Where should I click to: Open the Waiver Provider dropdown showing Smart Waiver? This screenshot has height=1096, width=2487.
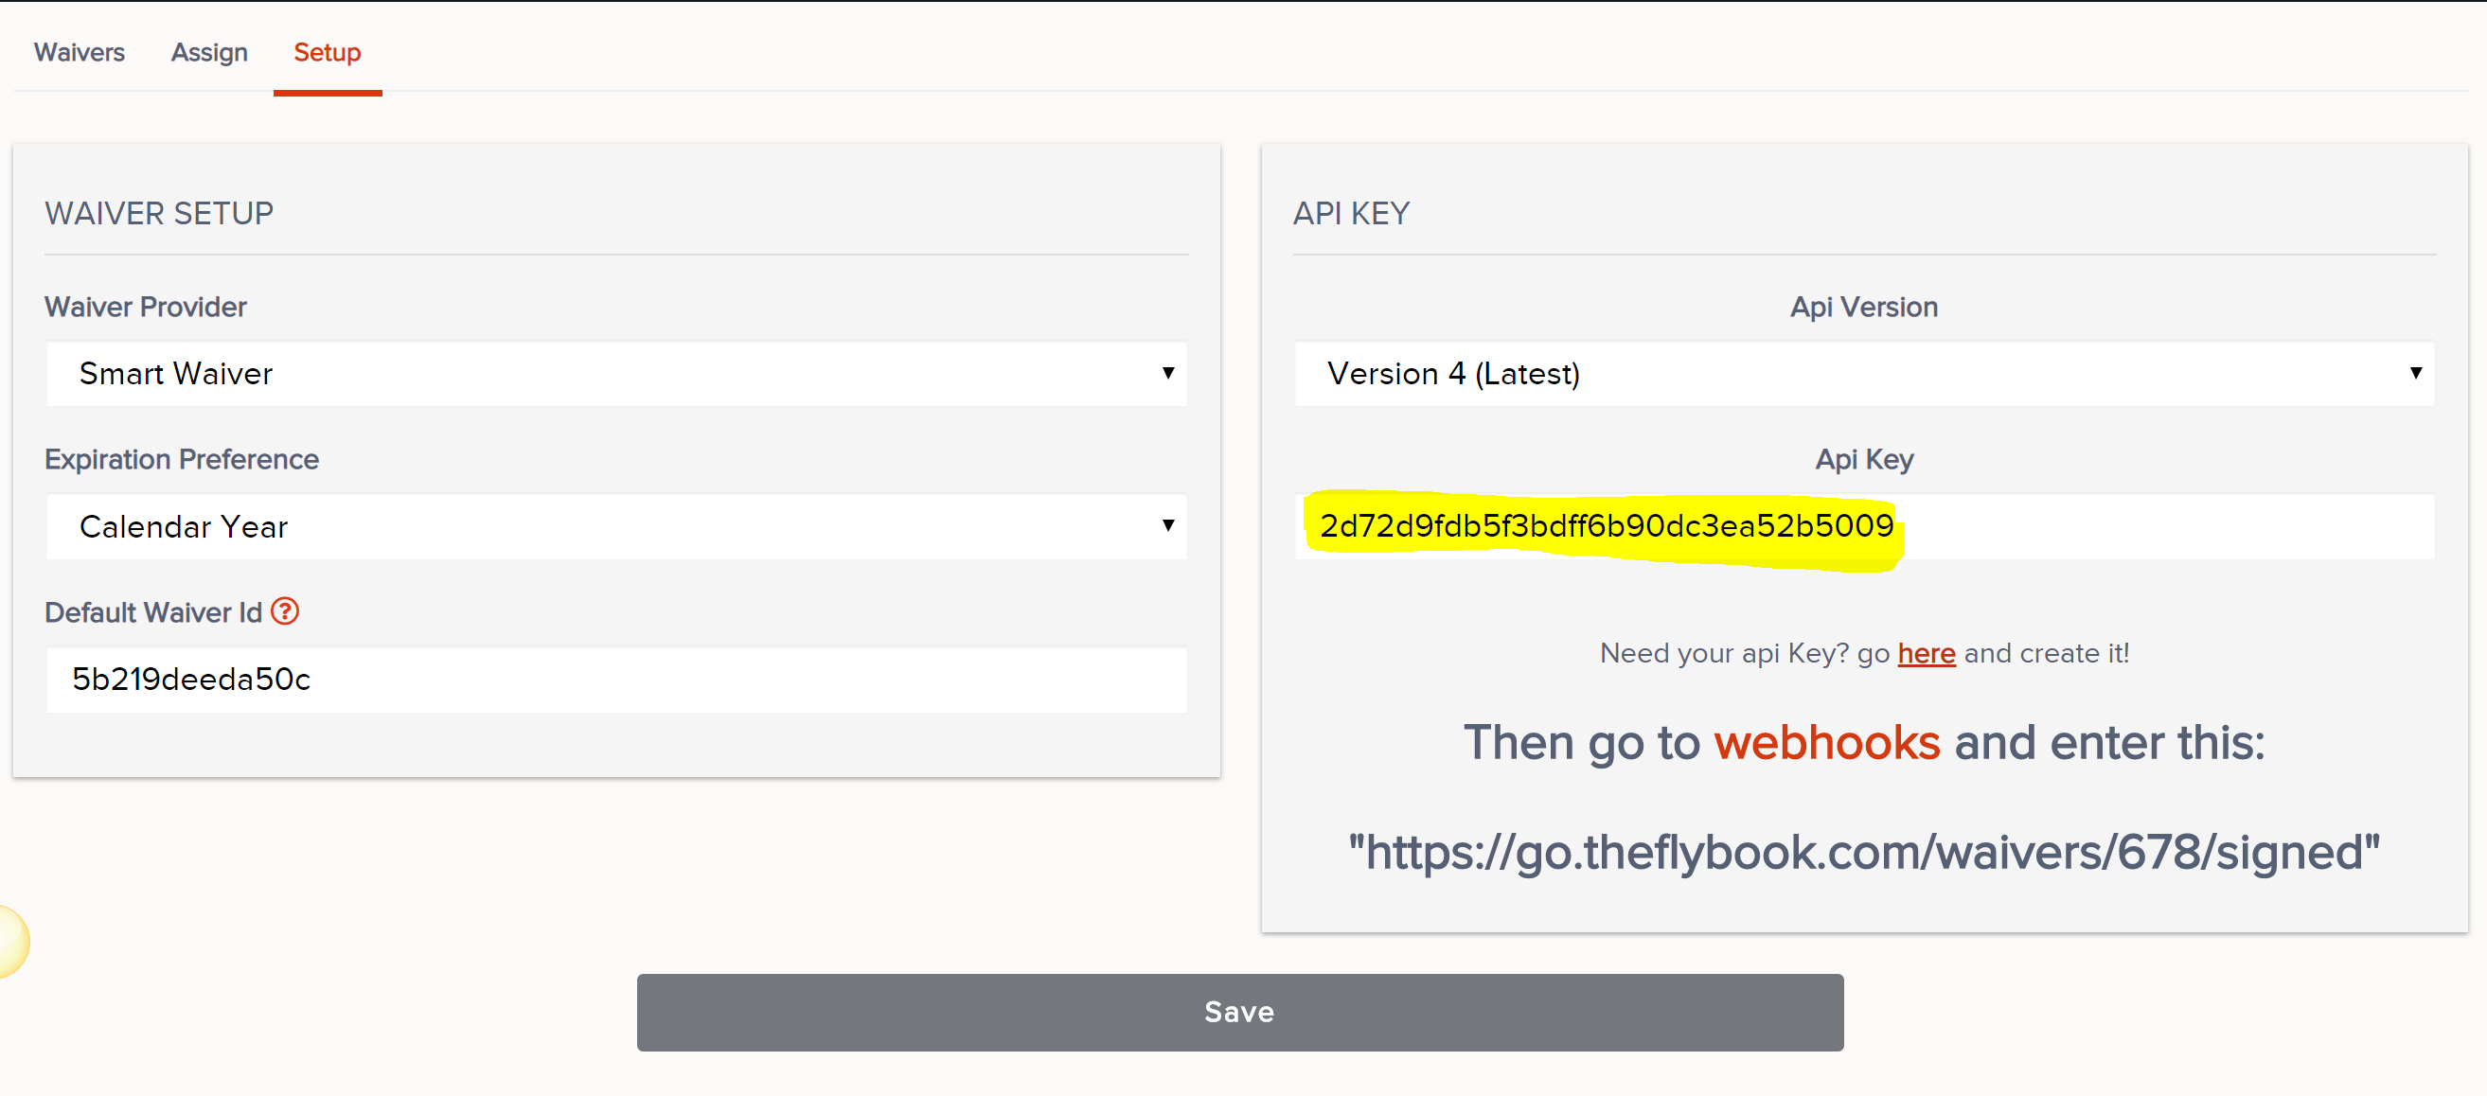click(616, 373)
